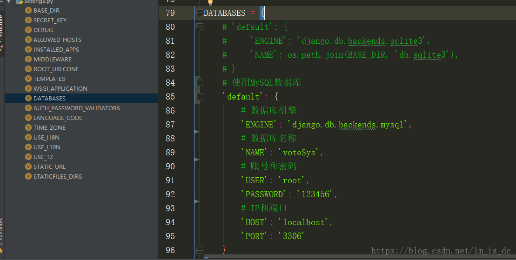
Task: Fold the 'default' dict at line 85
Action: [200, 96]
